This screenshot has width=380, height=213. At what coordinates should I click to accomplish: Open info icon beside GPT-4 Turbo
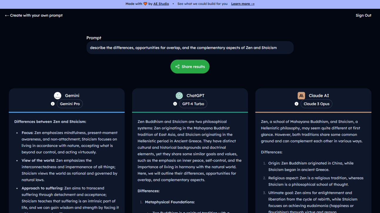point(175,104)
